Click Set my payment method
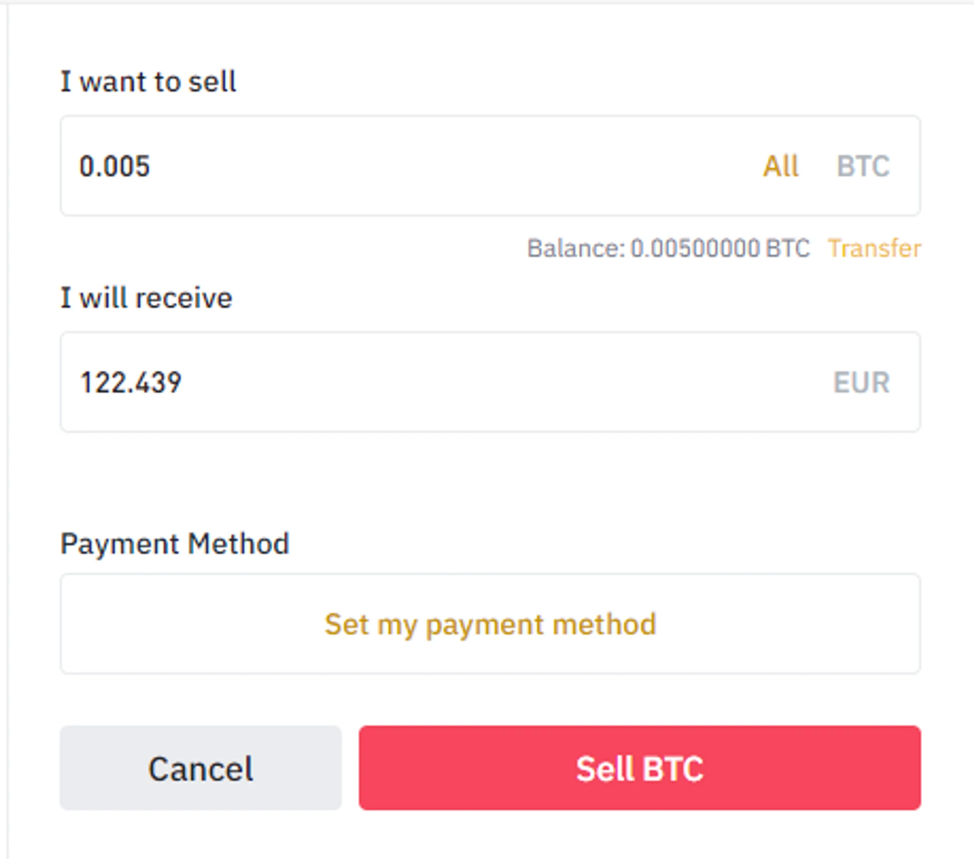This screenshot has height=859, width=974. click(x=490, y=624)
